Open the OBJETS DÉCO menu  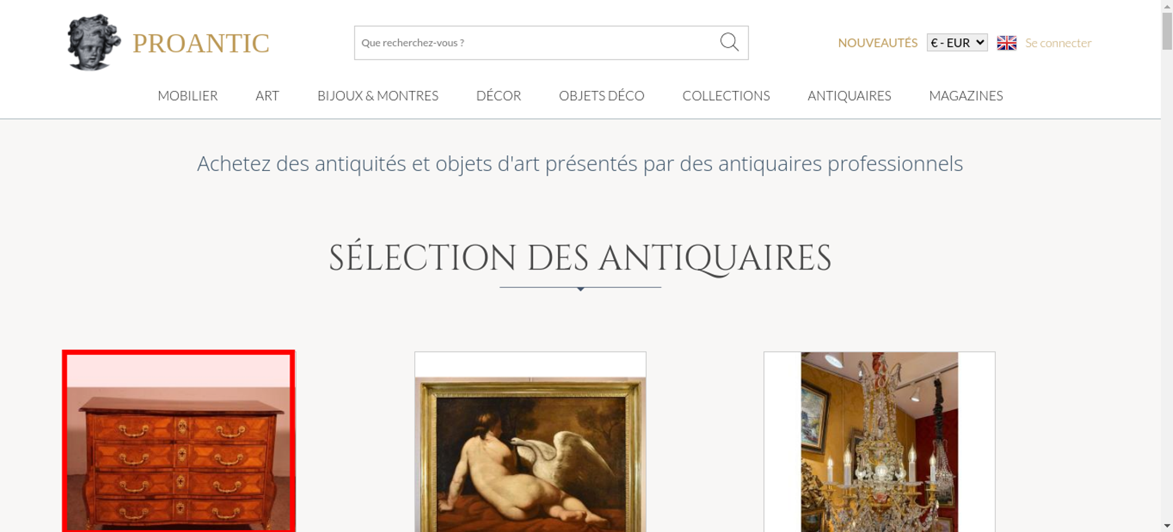coord(602,96)
